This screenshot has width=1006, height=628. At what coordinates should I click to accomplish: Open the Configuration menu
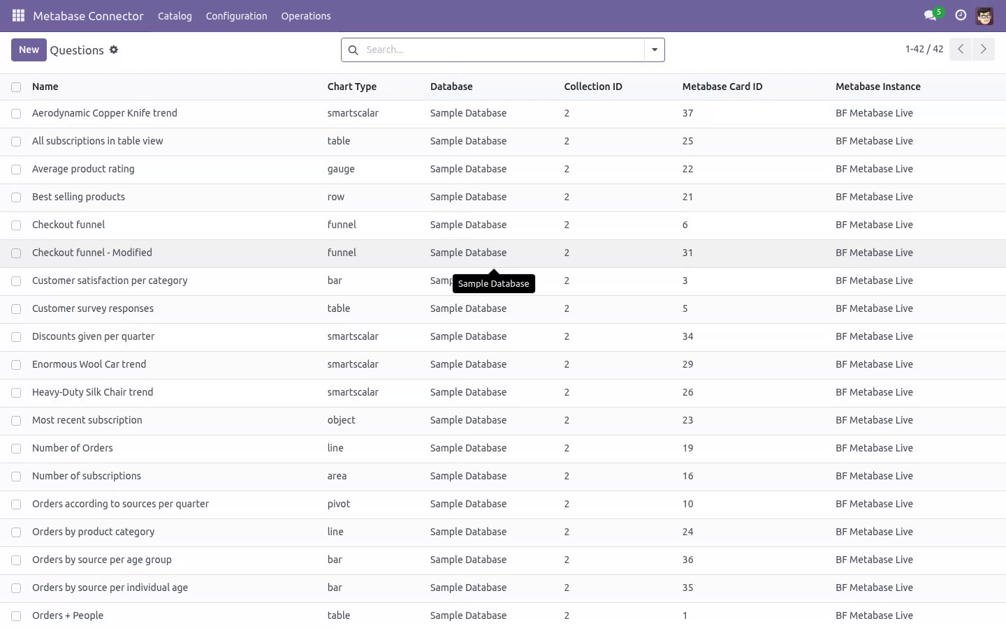[236, 15]
